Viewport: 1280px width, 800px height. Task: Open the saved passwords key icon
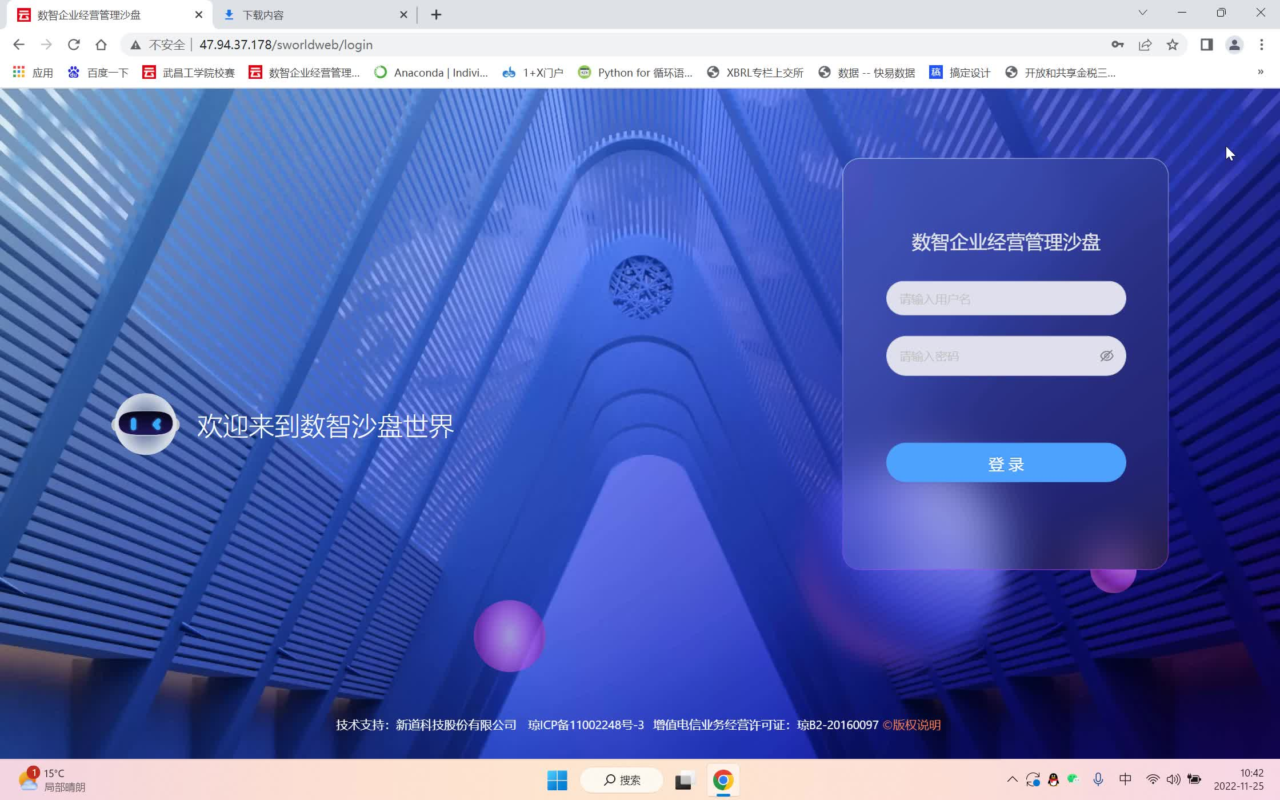1117,45
